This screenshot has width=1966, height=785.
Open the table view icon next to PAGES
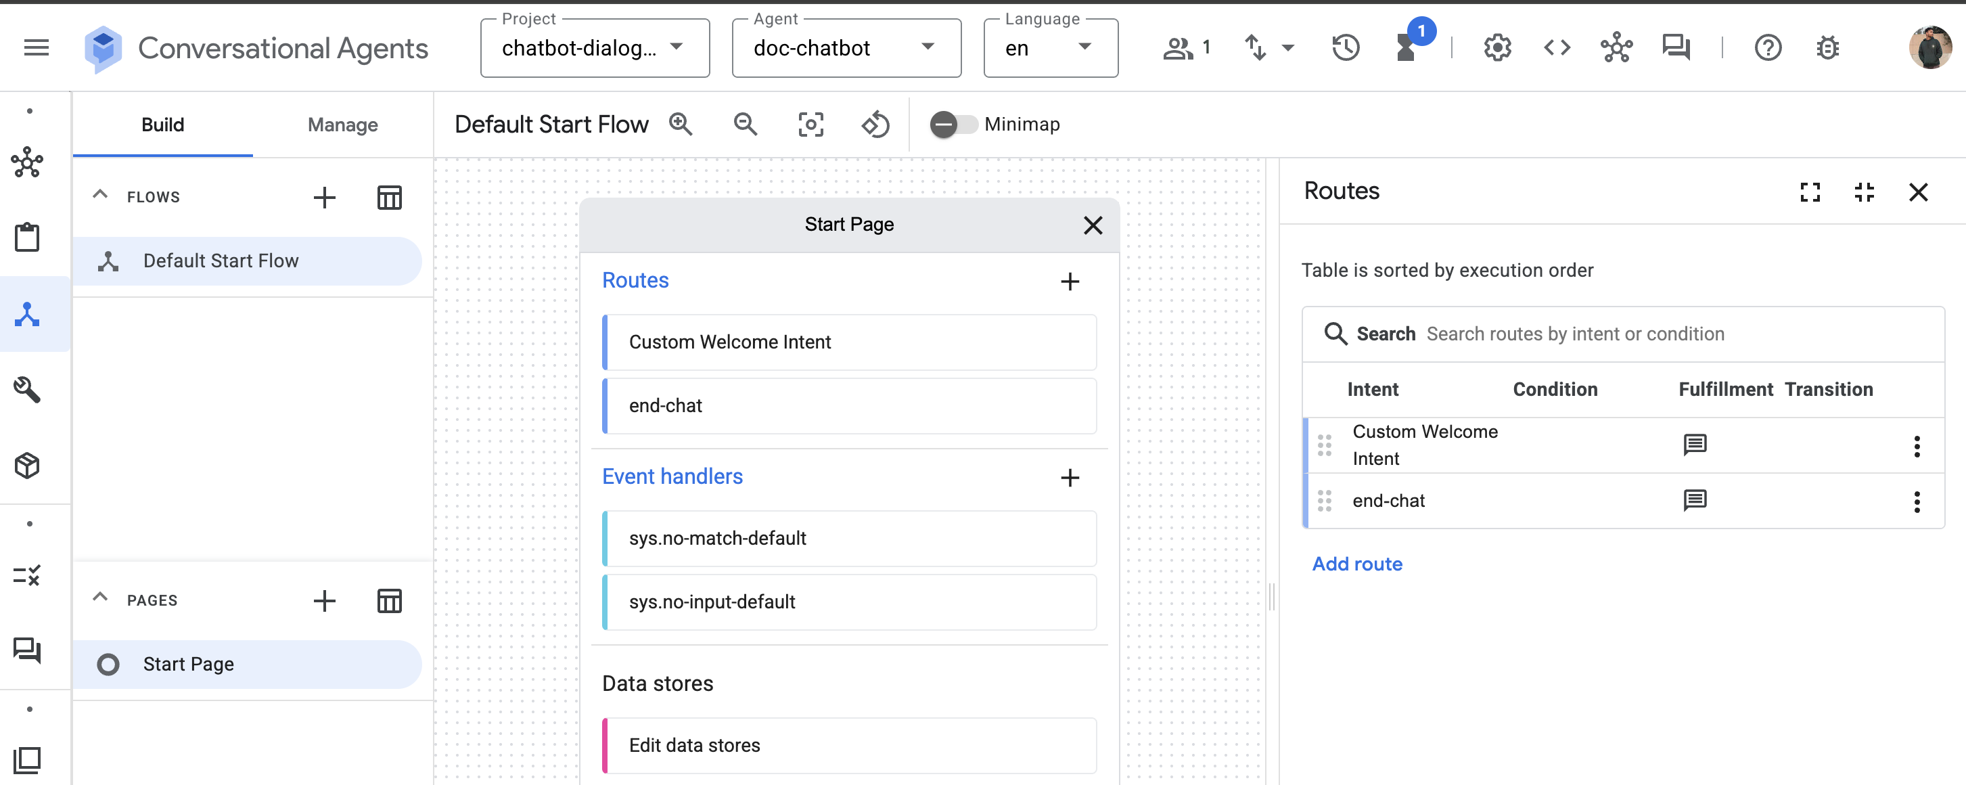tap(389, 601)
